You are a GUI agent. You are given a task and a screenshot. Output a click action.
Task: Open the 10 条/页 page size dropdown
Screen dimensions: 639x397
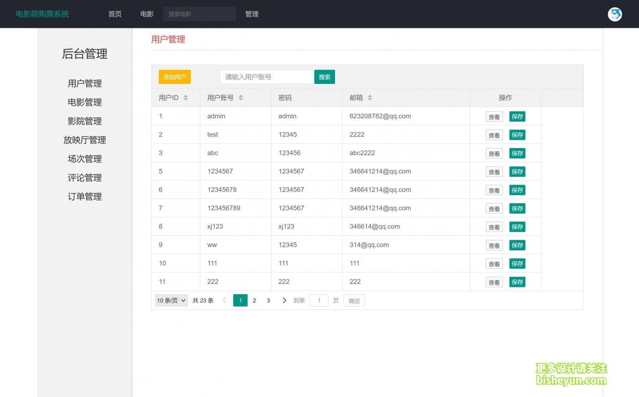(171, 301)
